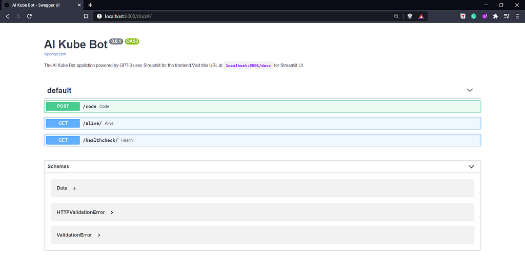Collapse the Schemas section chevron

[471, 167]
